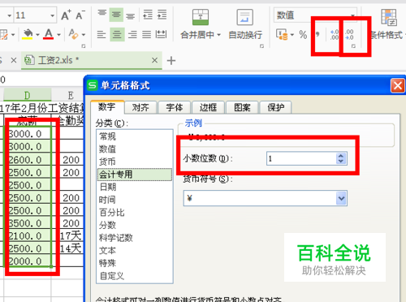Select category 文本

tap(135, 251)
